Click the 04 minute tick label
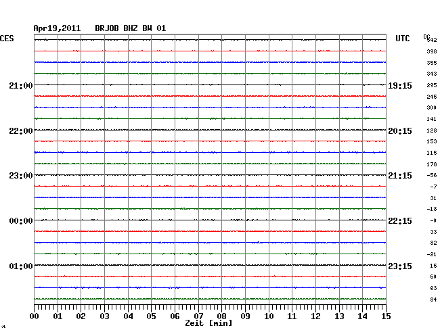The image size is (440, 334). point(128,316)
